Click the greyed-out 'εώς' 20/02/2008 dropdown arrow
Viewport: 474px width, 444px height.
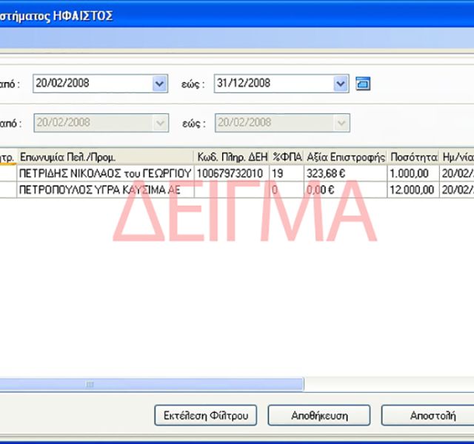point(341,123)
